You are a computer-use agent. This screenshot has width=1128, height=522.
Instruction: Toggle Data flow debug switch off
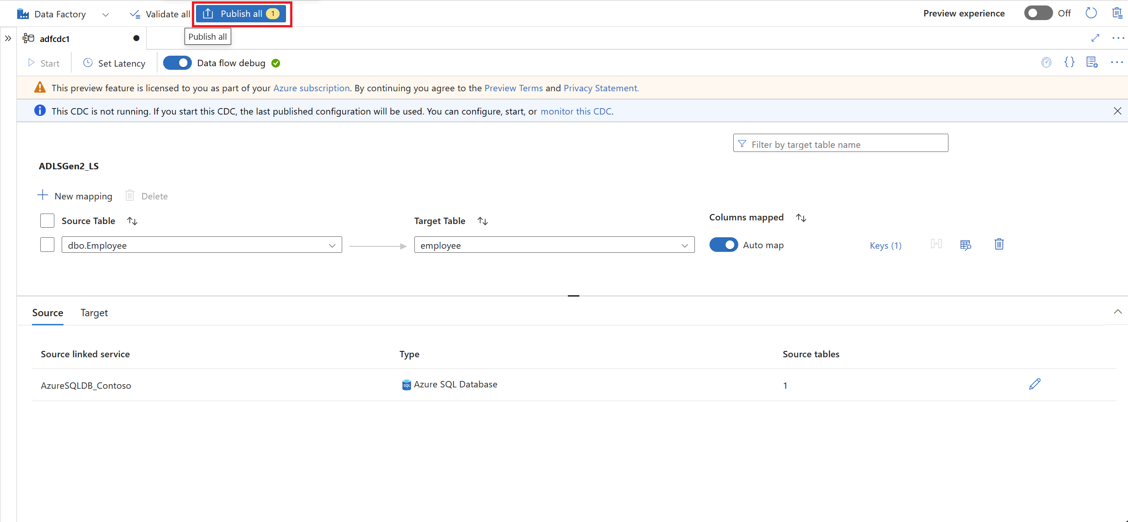click(177, 63)
